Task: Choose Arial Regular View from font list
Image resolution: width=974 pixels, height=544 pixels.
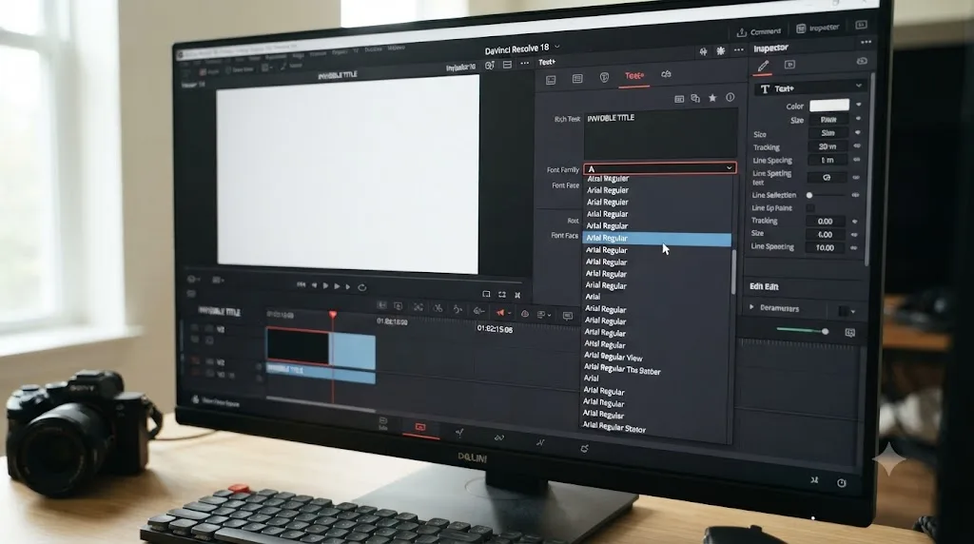Action: pos(614,357)
